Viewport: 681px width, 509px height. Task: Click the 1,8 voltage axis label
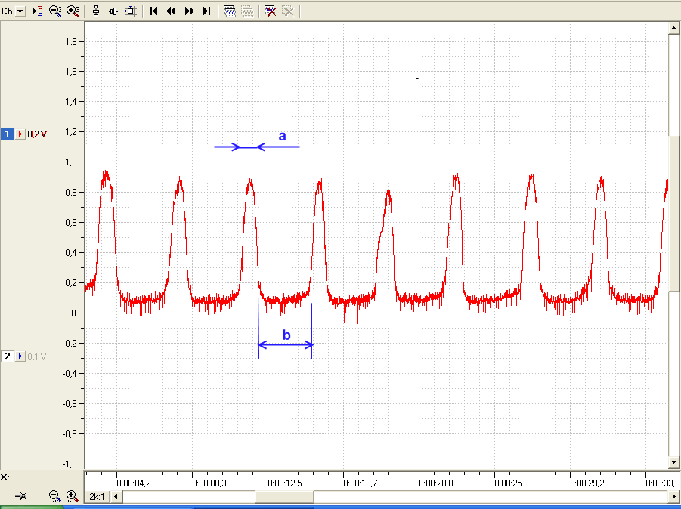[71, 42]
